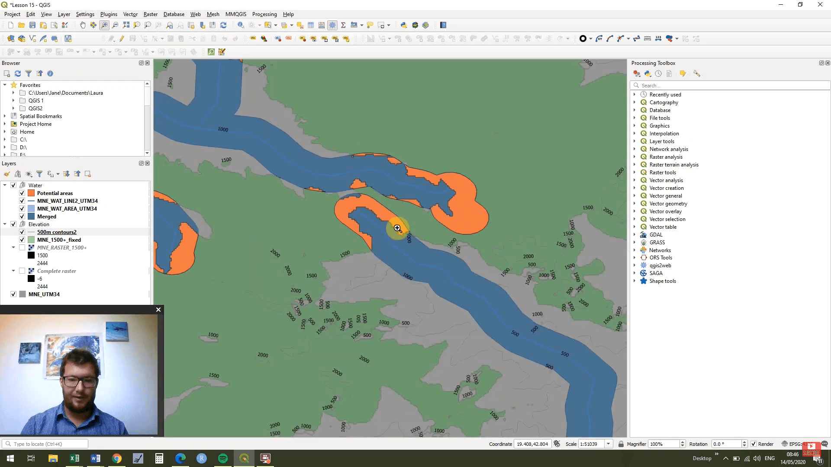Collapse the Favorites tree in Browser
The width and height of the screenshot is (831, 467).
[5, 85]
